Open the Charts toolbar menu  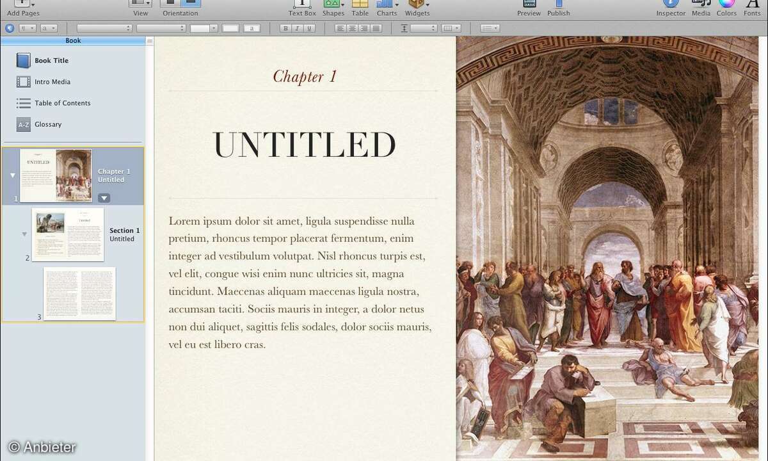click(x=387, y=8)
